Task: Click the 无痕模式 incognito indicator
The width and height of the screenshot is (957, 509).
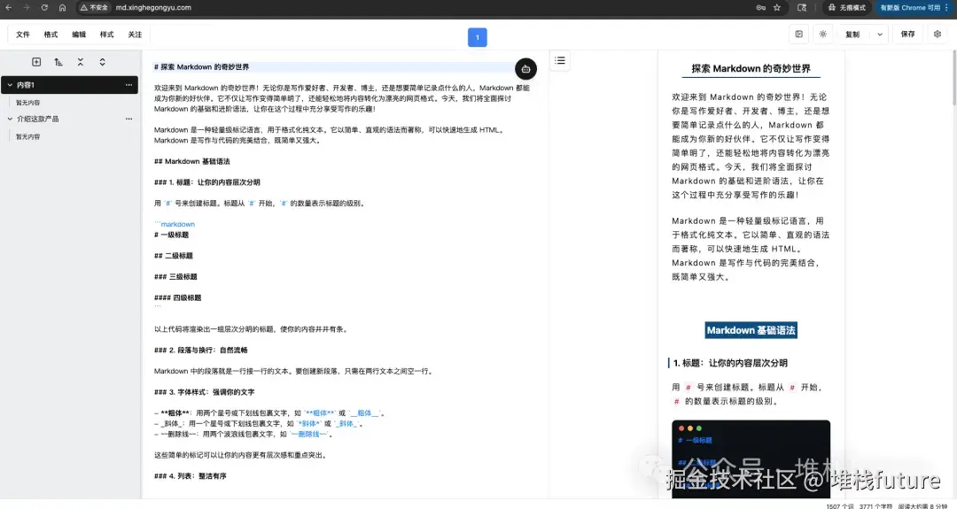Action: pyautogui.click(x=847, y=7)
